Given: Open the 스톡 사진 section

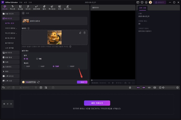Looking at the screenshot, I should pos(11,81).
